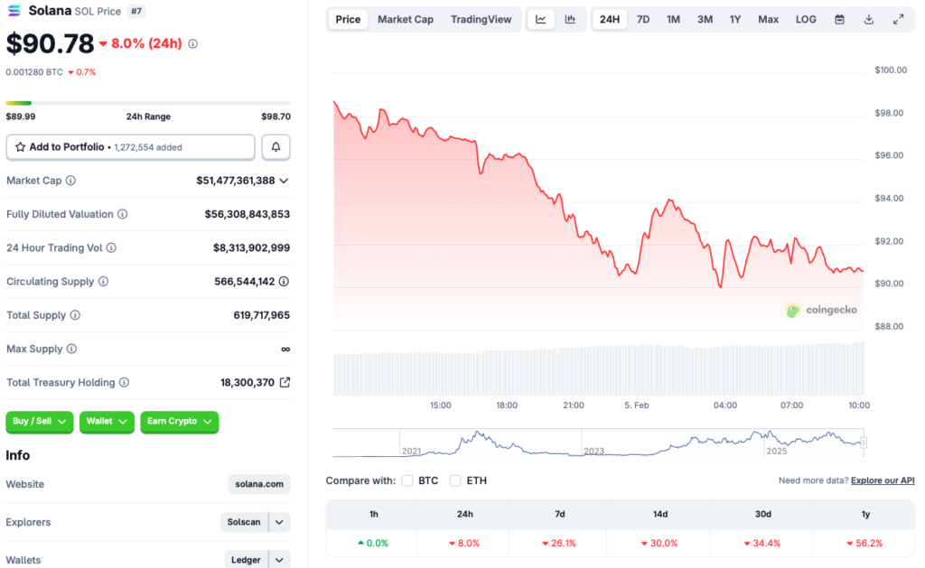This screenshot has width=925, height=568.
Task: Expand the Explorers Solscan dropdown
Action: (x=254, y=522)
